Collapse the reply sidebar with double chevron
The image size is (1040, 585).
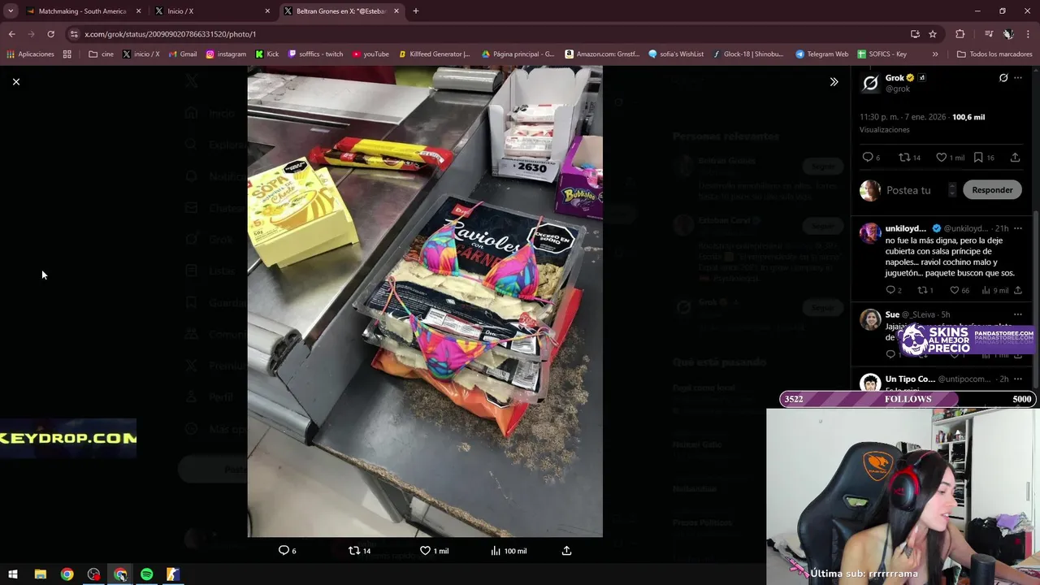834,82
